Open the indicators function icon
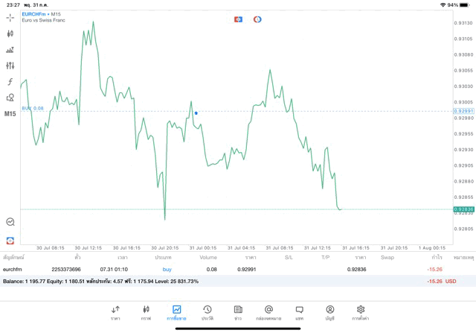 (10, 81)
